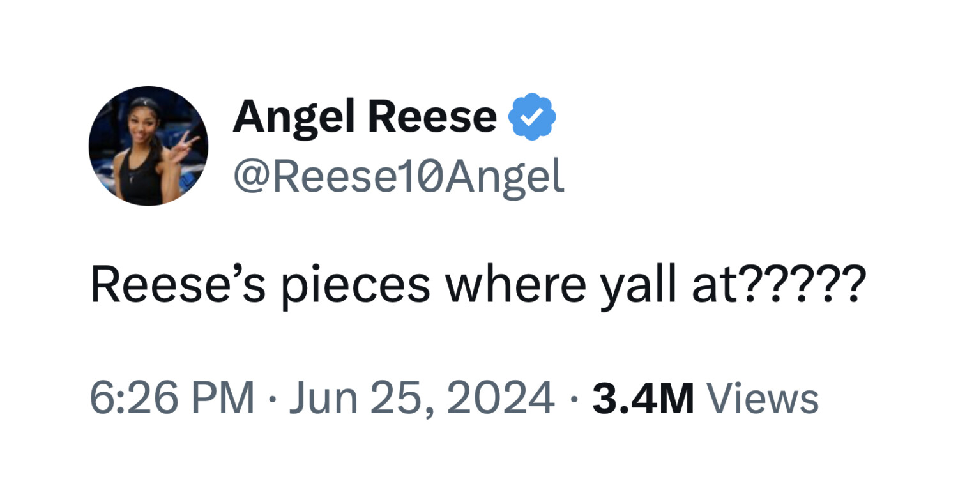
Task: Click the 3.4M view count
Action: (642, 398)
